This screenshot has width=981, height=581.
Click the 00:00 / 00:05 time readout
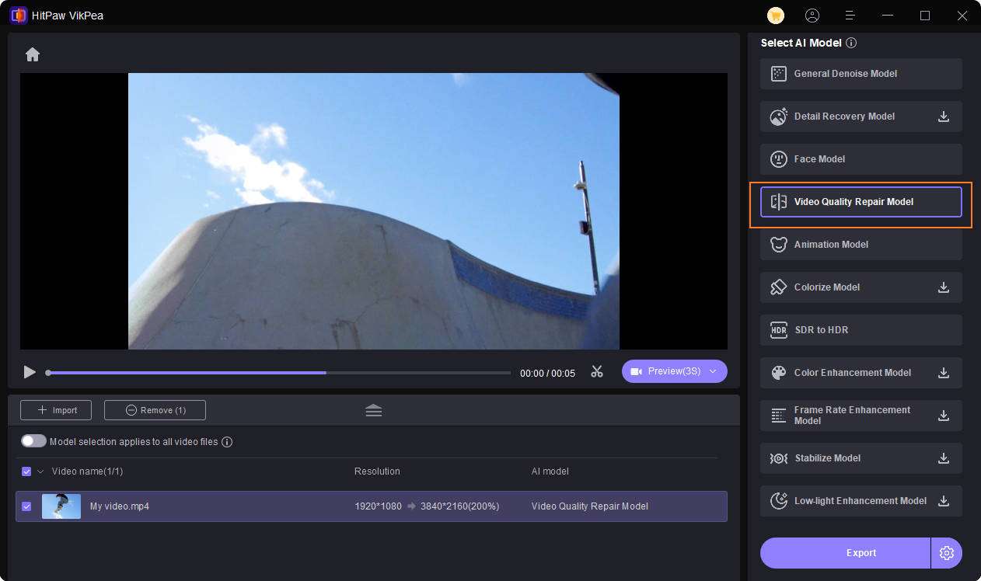click(547, 374)
